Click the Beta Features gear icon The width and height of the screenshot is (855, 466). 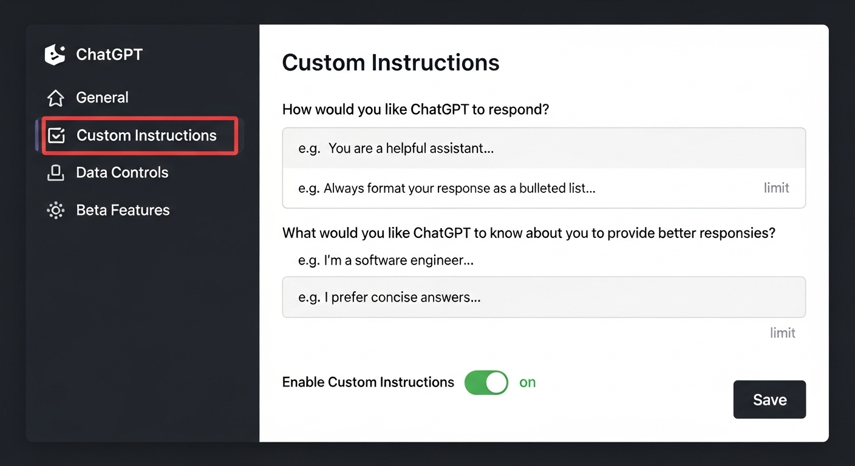point(56,211)
